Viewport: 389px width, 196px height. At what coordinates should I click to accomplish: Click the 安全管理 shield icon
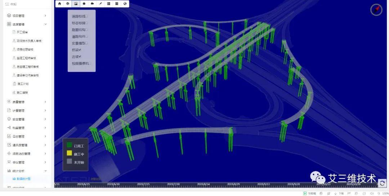9,119
